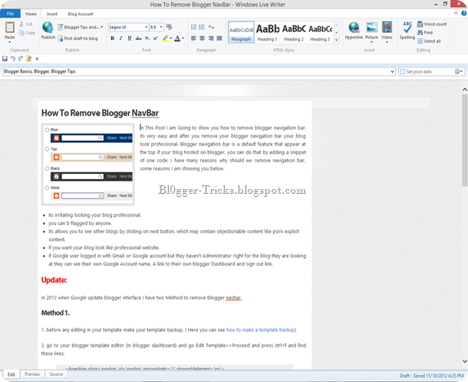Align text right
Screen dimensions: 468x382
pyautogui.click(x=211, y=38)
